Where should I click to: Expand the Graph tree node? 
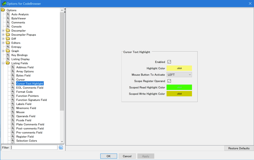[x=3, y=51]
